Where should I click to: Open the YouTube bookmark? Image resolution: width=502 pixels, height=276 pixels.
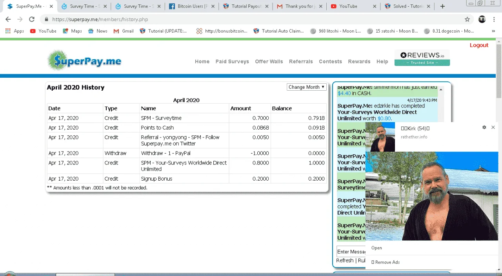(43, 31)
